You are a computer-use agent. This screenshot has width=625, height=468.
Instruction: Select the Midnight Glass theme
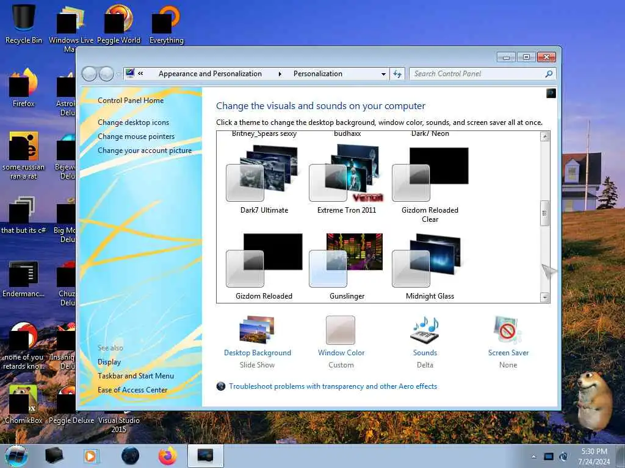[430, 266]
